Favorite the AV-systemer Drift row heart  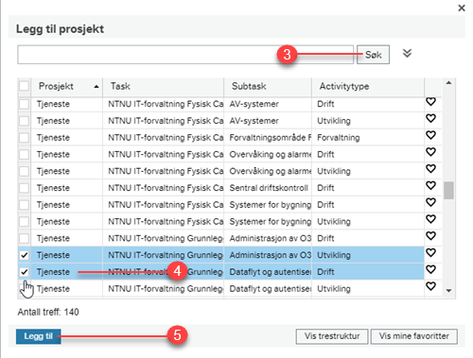[x=430, y=102]
